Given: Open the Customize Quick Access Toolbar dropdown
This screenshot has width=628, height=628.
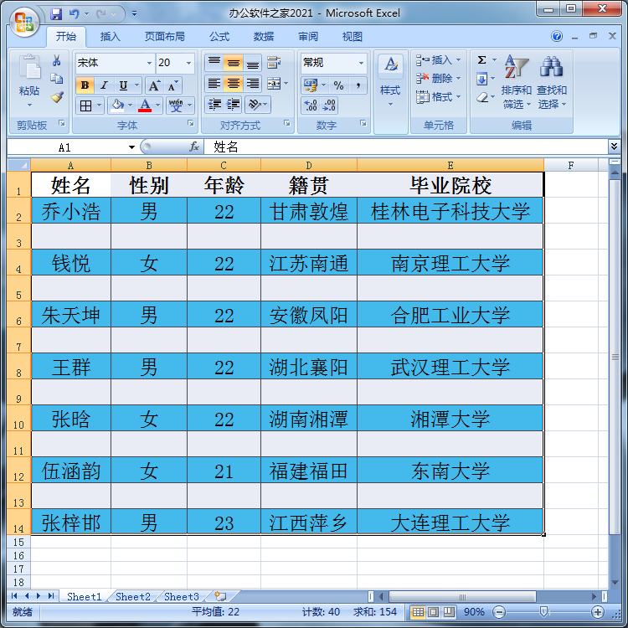Looking at the screenshot, I should click(x=134, y=14).
